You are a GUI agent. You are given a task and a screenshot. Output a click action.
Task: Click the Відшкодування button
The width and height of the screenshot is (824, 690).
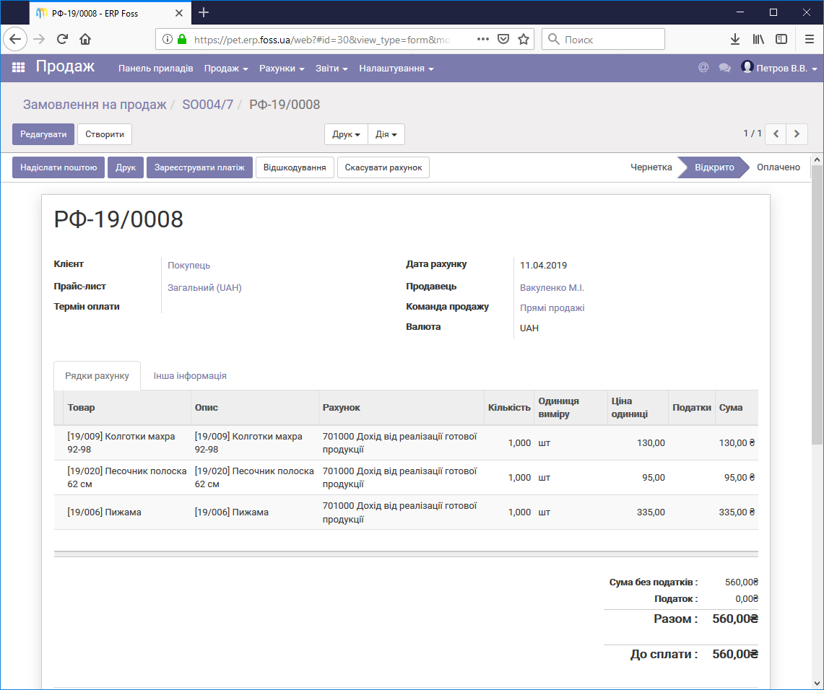coord(295,167)
